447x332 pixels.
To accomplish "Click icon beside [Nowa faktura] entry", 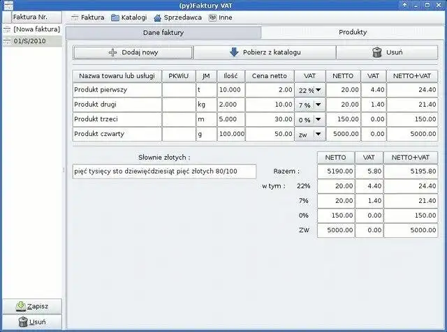I will [7, 29].
